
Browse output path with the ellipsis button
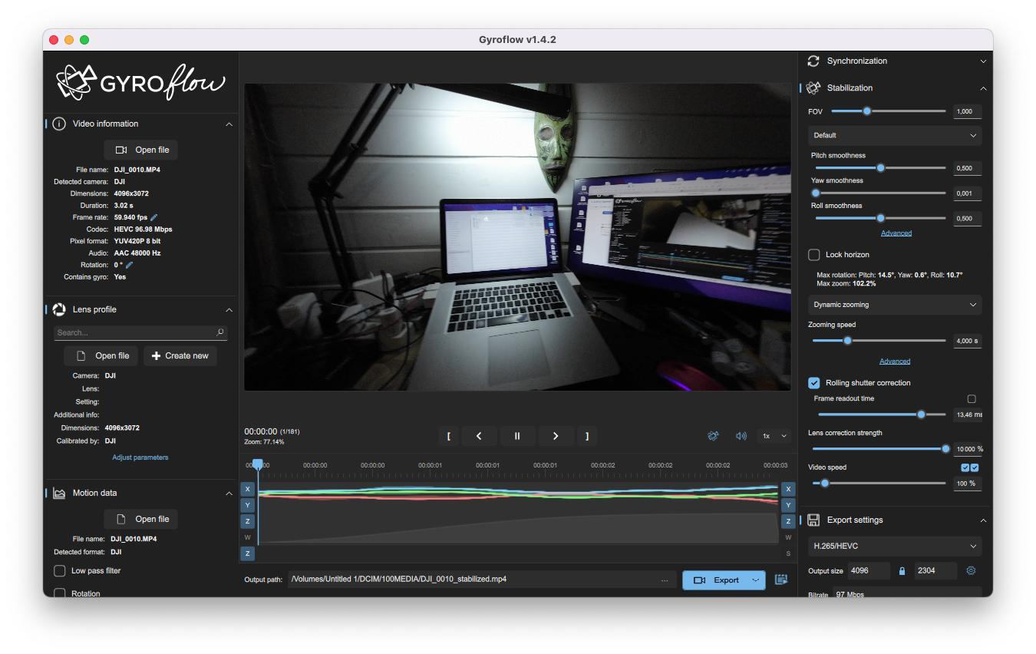(665, 580)
